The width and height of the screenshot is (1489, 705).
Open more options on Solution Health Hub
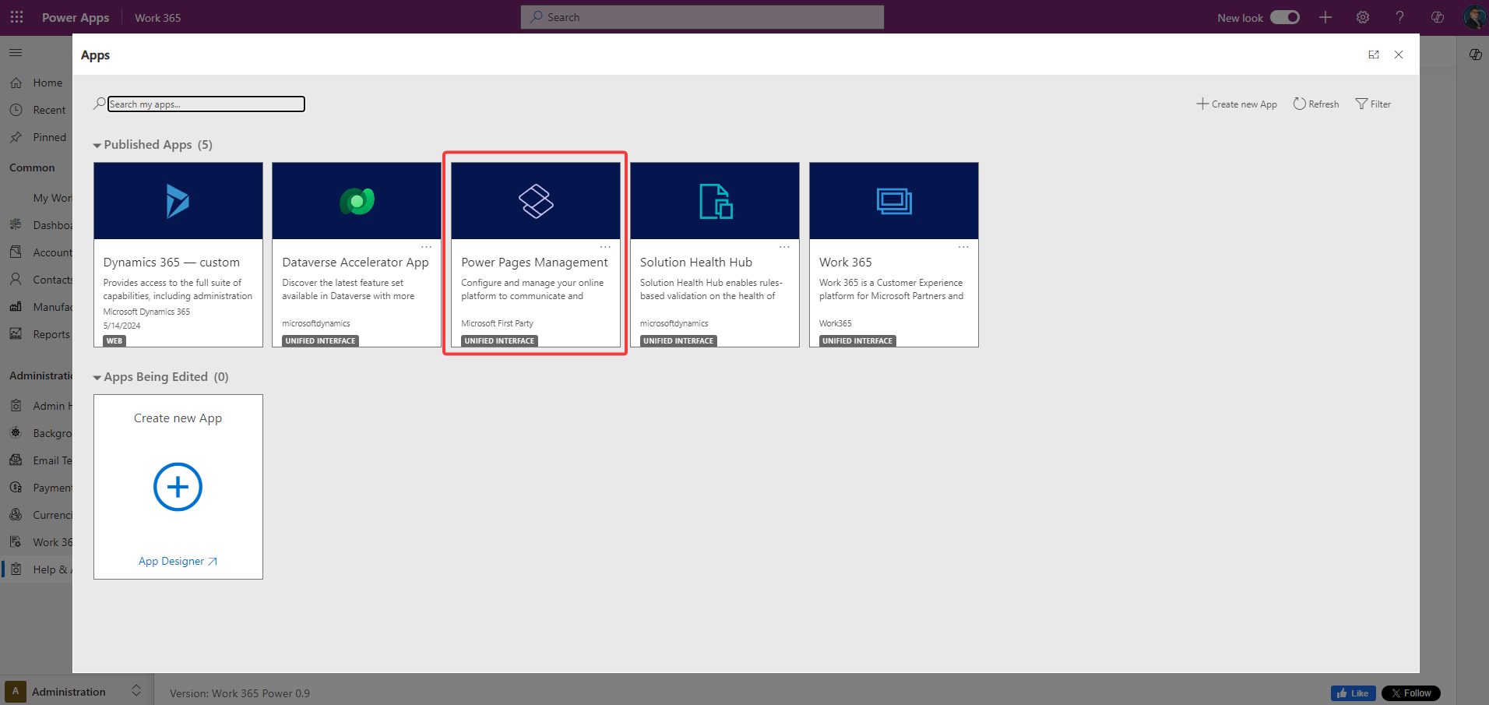click(x=784, y=247)
